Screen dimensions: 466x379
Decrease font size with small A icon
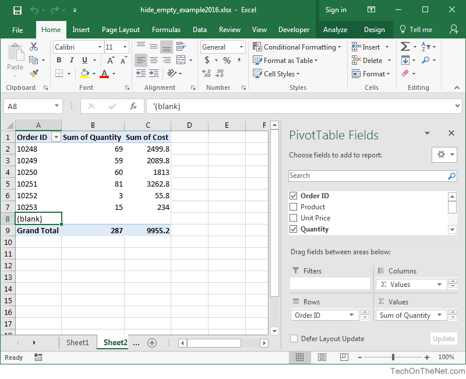123,61
